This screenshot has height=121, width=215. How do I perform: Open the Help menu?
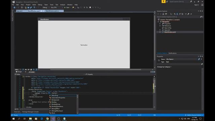(76, 5)
